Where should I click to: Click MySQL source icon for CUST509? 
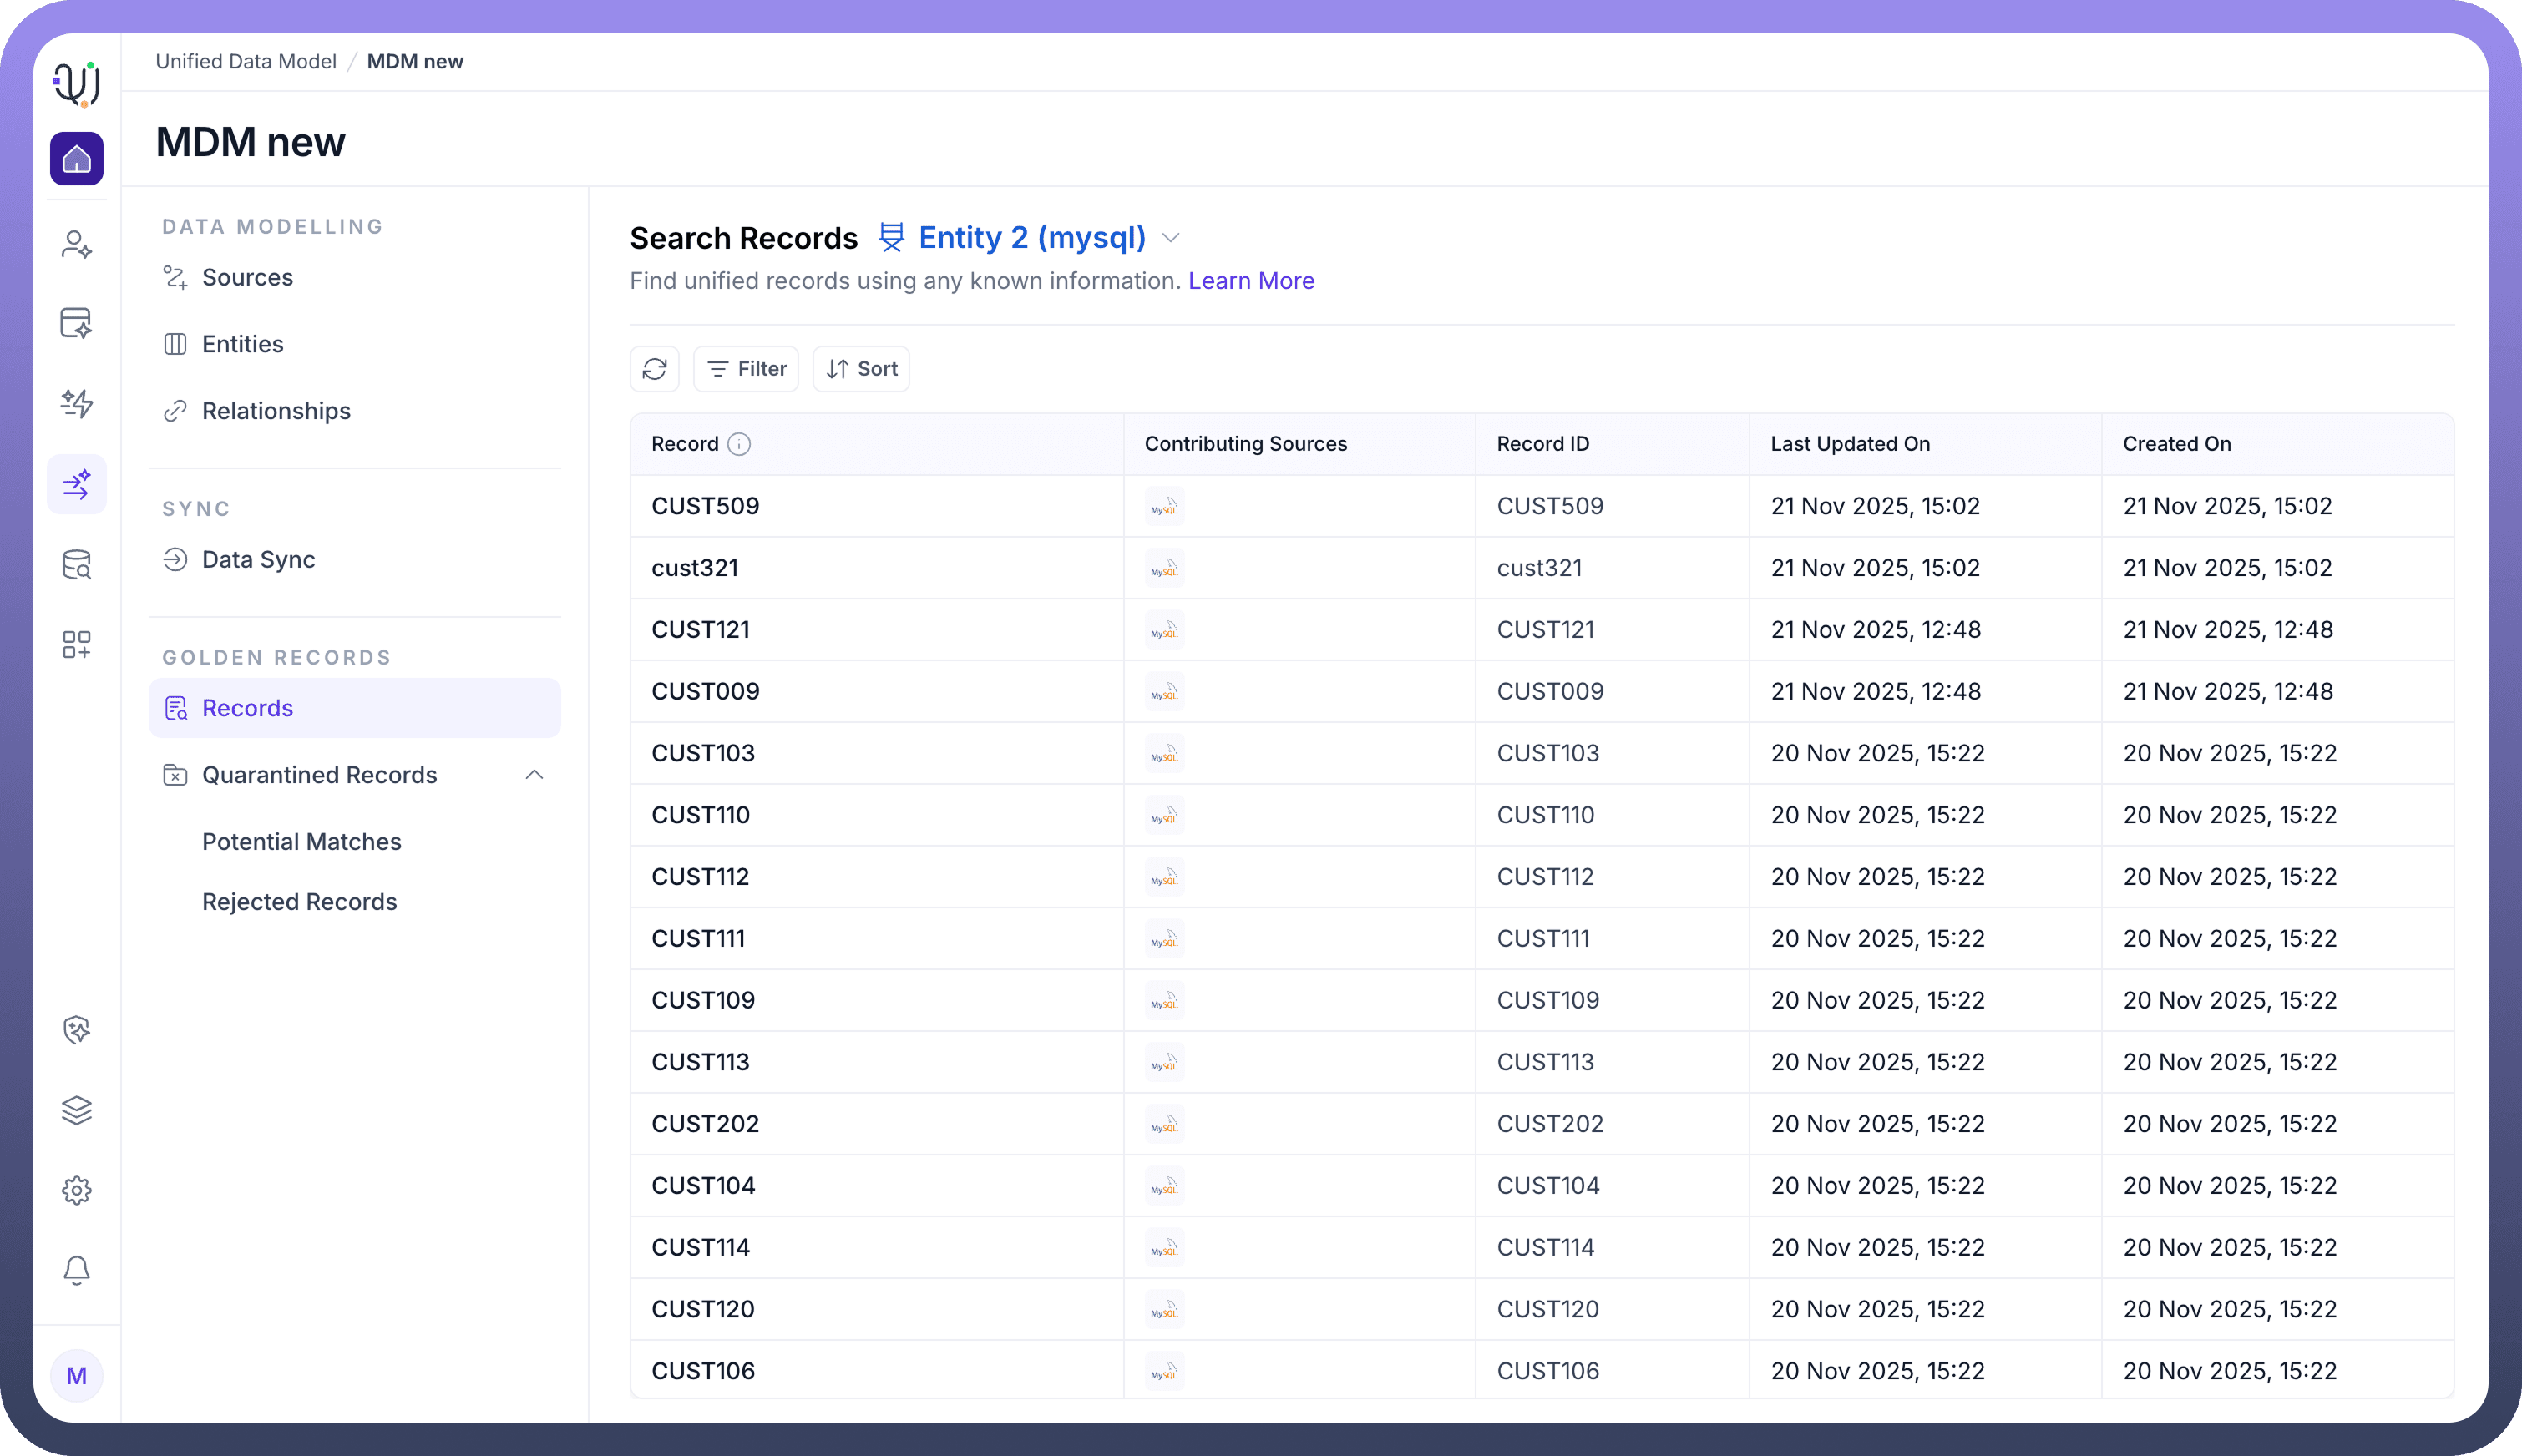pos(1164,507)
